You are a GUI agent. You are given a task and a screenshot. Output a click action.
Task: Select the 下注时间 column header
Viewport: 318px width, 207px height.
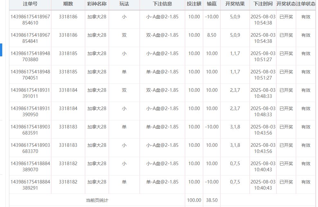pyautogui.click(x=263, y=4)
